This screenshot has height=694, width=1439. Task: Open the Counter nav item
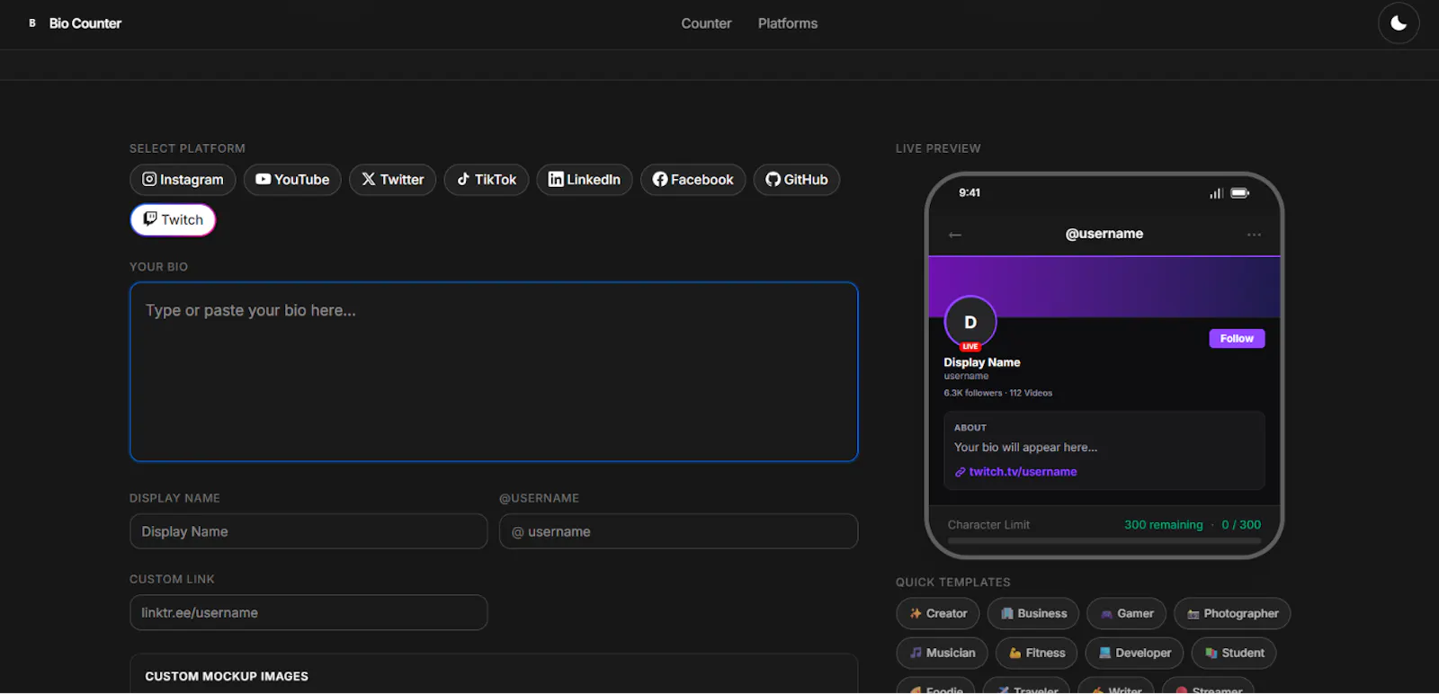tap(706, 23)
